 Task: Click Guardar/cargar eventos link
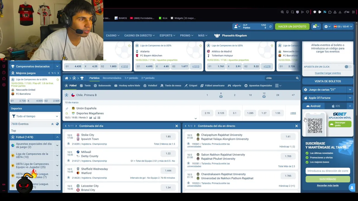click(328, 73)
